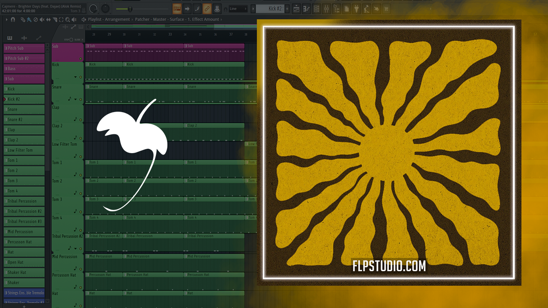Click the hand touch controller icon
The height and width of the screenshot is (308, 548).
click(376, 9)
